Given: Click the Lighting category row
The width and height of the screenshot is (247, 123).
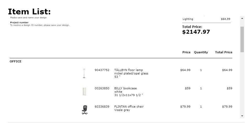Looking at the screenshot, I should [206, 19].
